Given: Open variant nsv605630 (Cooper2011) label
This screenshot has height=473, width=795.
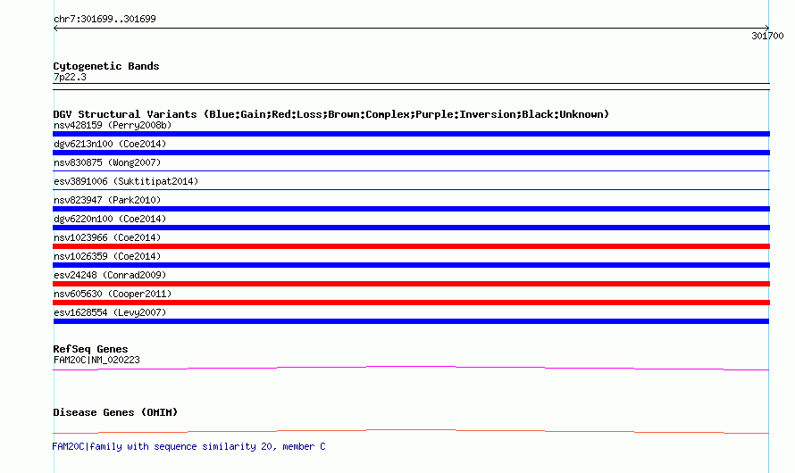Looking at the screenshot, I should [x=113, y=294].
